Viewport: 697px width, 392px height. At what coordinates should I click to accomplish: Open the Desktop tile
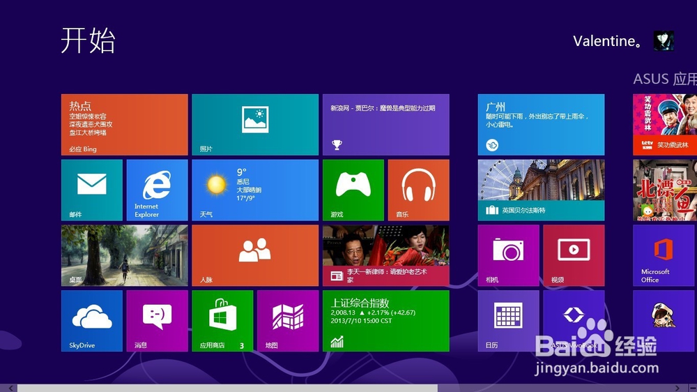(125, 255)
